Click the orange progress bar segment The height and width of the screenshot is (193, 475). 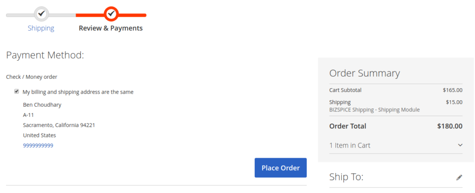(111, 15)
